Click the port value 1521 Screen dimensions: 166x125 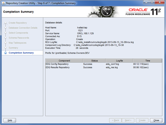coord(80,31)
